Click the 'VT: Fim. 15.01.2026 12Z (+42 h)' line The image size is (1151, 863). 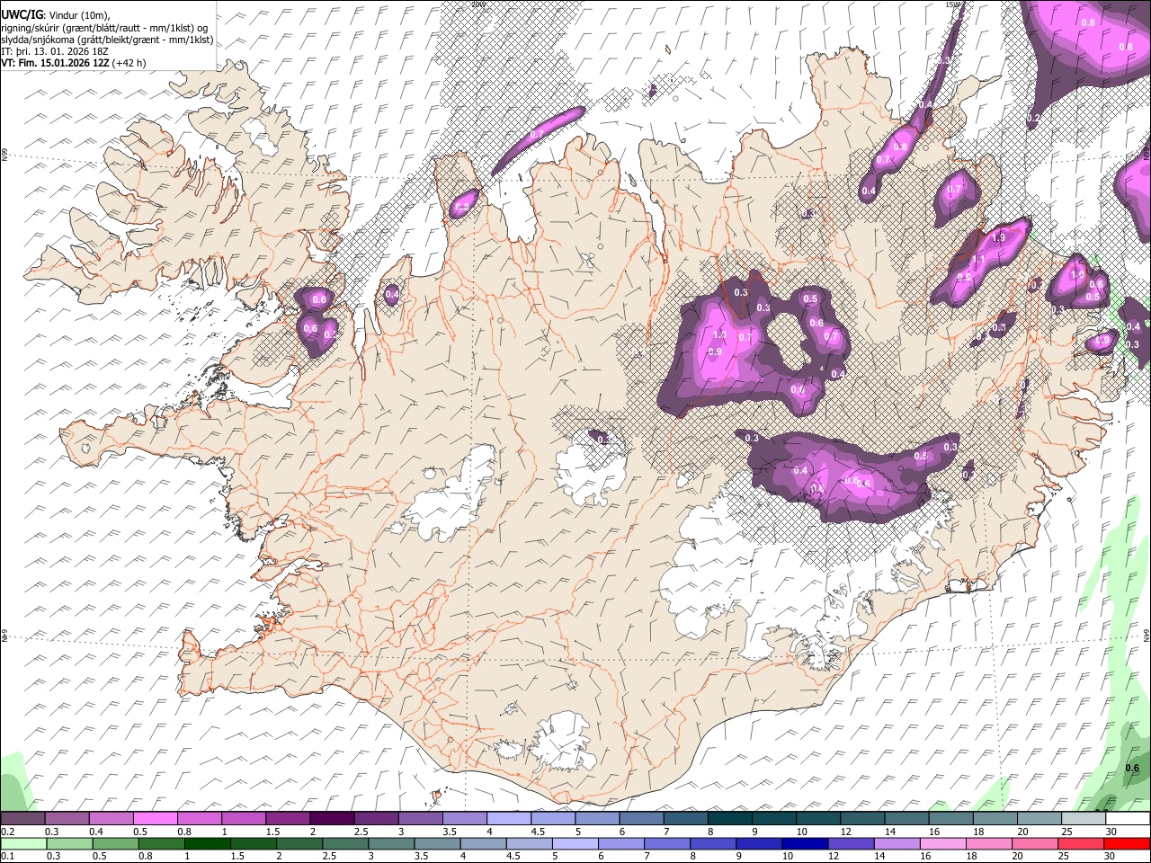pos(73,62)
